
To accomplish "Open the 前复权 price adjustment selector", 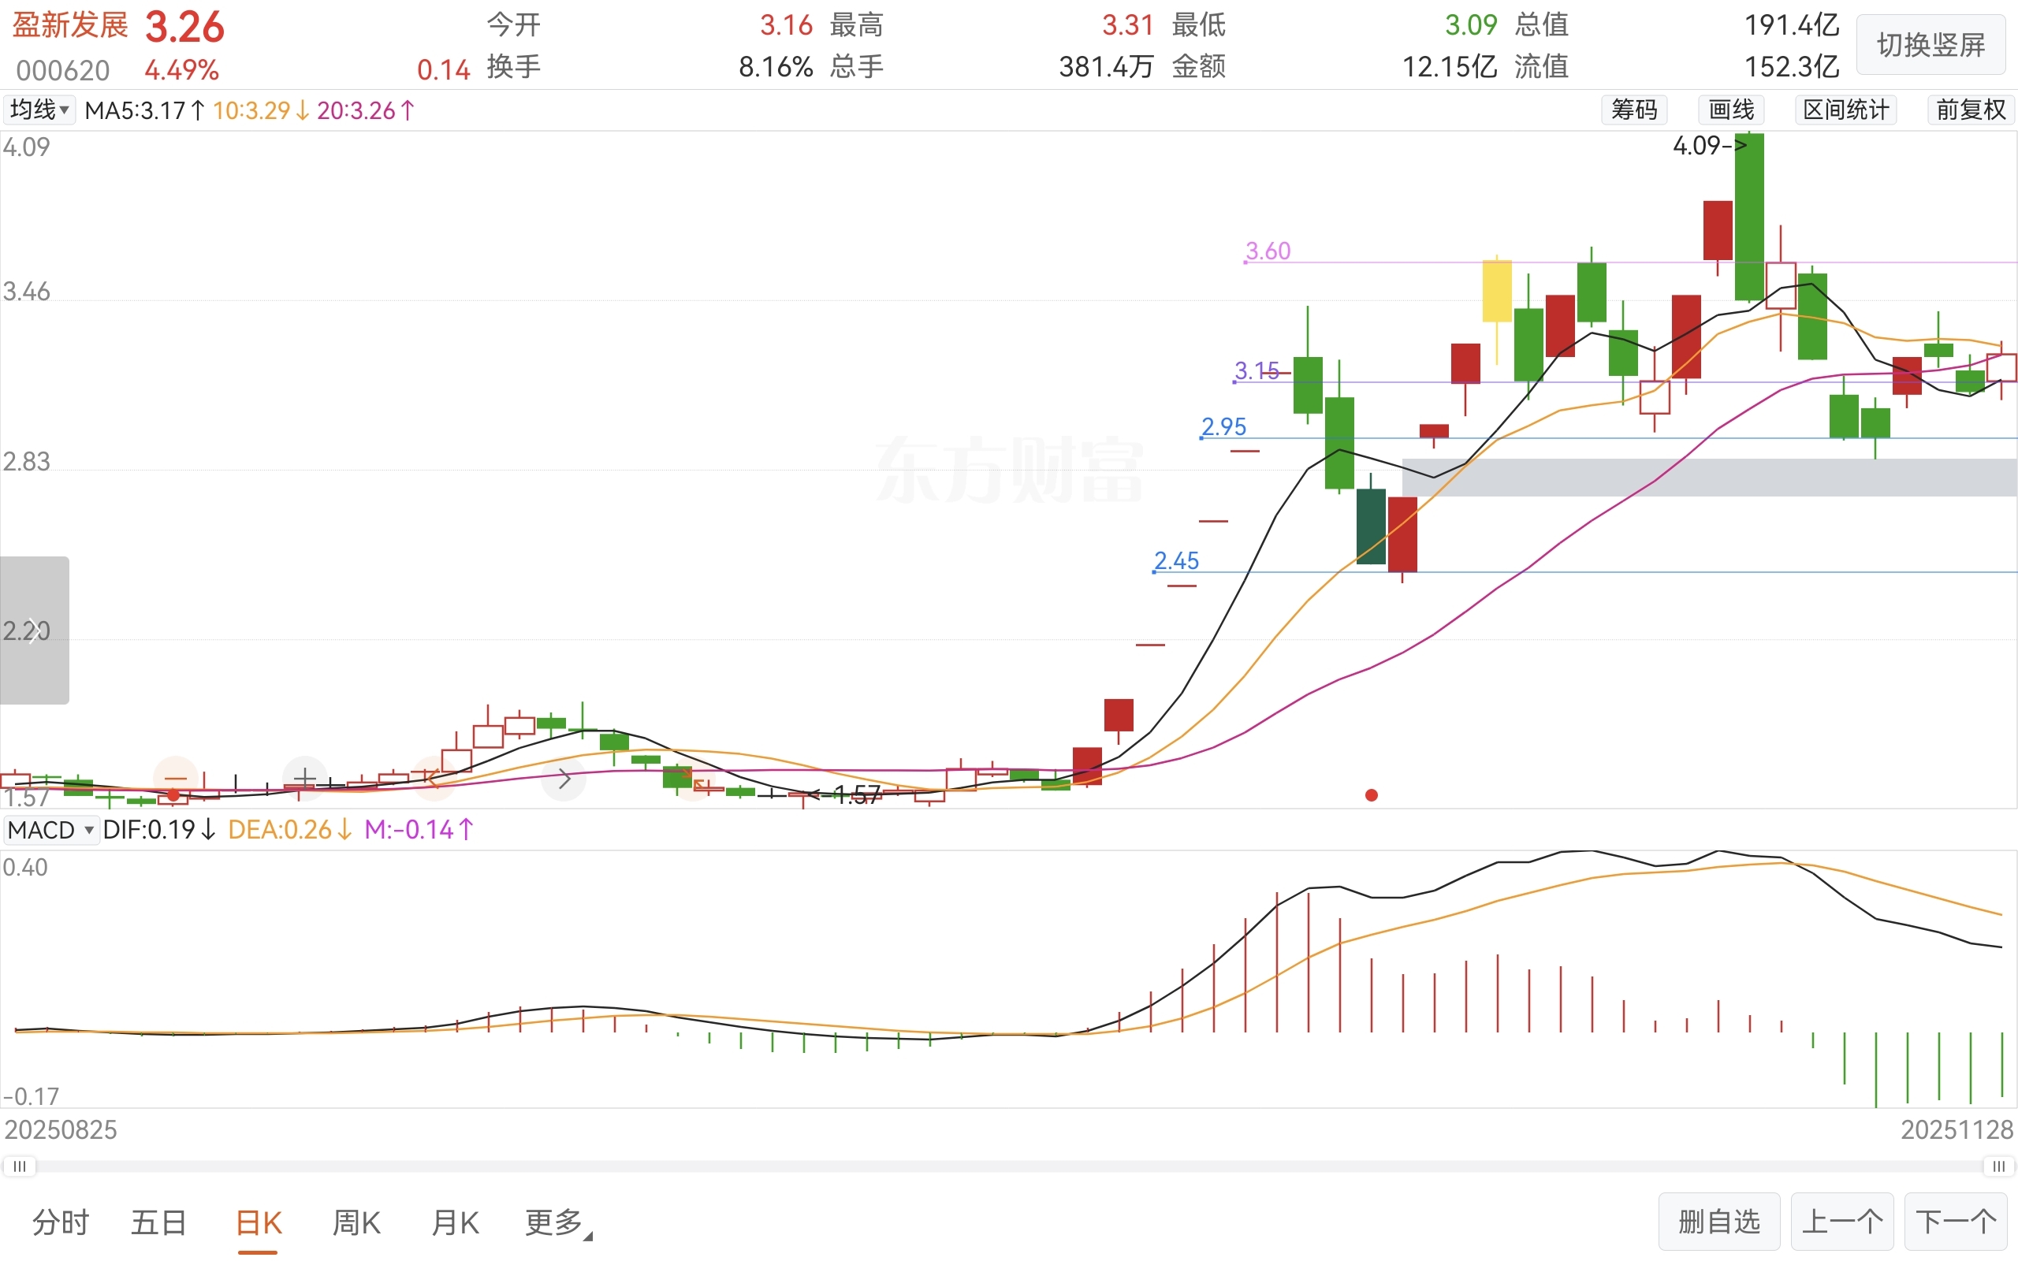I will 1970,110.
